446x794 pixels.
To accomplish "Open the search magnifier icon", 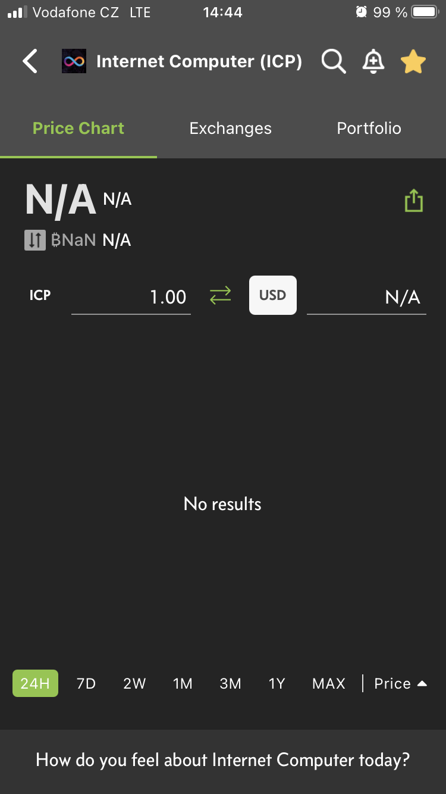I will point(333,61).
